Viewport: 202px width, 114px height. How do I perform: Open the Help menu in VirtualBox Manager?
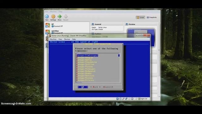tap(60, 12)
